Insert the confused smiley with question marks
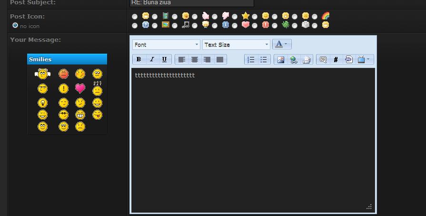Image resolution: width=426 pixels, height=216 pixels. tap(97, 89)
